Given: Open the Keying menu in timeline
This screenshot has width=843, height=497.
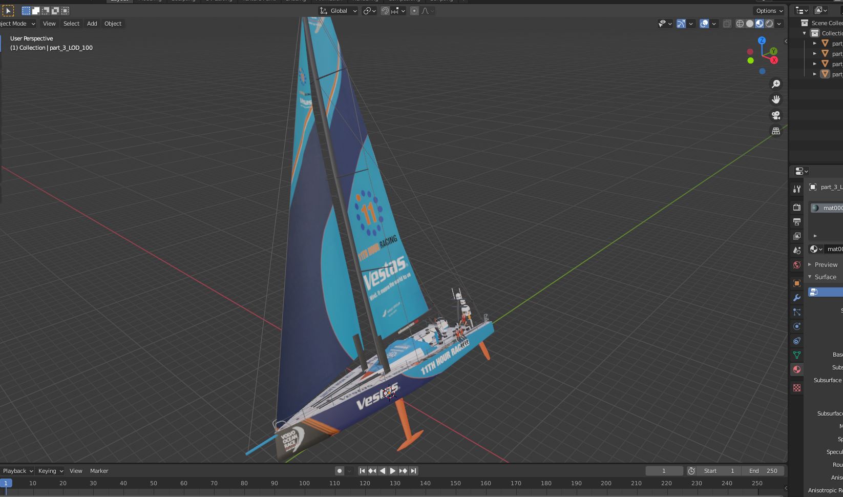Looking at the screenshot, I should pos(50,471).
